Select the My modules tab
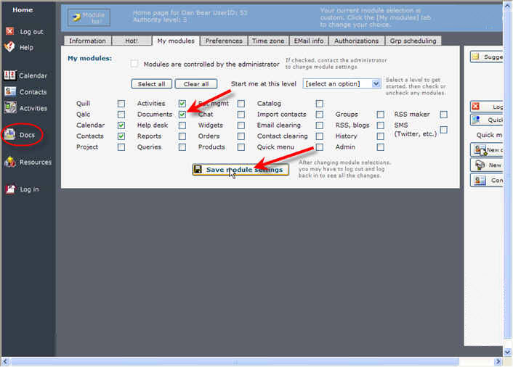 pos(176,41)
